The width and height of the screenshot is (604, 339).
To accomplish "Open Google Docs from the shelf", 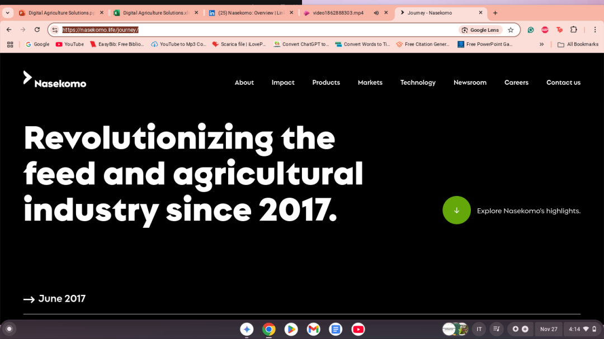I will click(x=336, y=329).
